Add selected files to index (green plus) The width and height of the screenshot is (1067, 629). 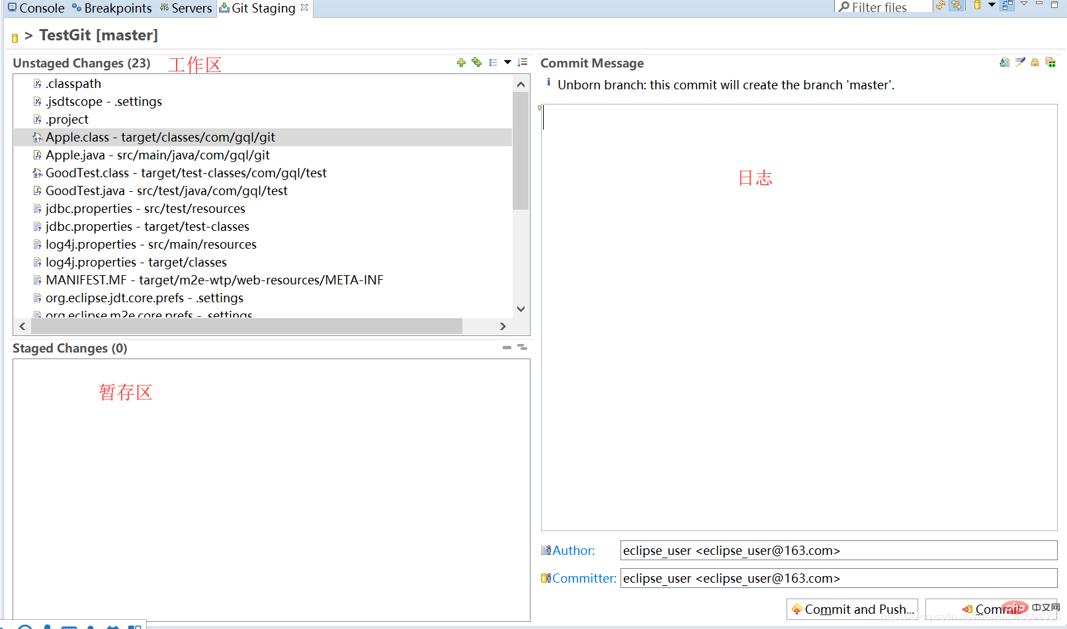(x=461, y=62)
